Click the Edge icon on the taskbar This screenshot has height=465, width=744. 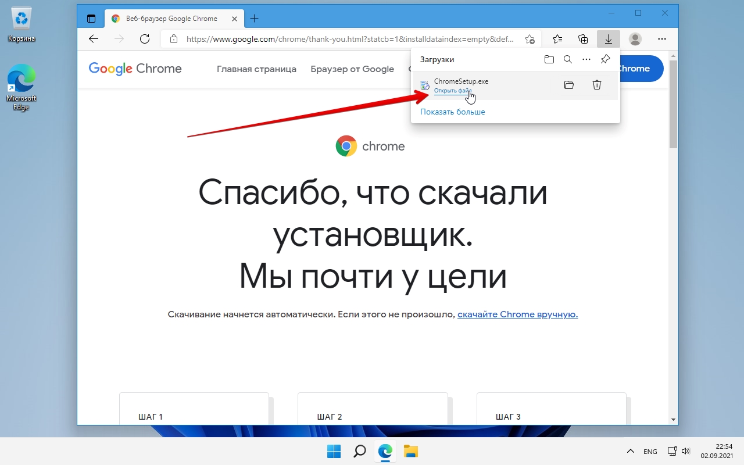[385, 451]
